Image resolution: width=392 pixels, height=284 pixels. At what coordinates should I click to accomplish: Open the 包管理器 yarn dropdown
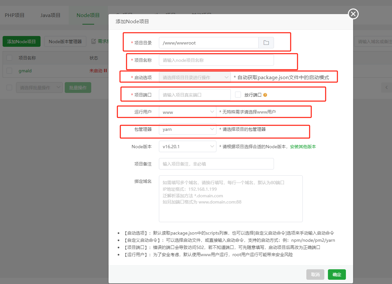pyautogui.click(x=188, y=129)
